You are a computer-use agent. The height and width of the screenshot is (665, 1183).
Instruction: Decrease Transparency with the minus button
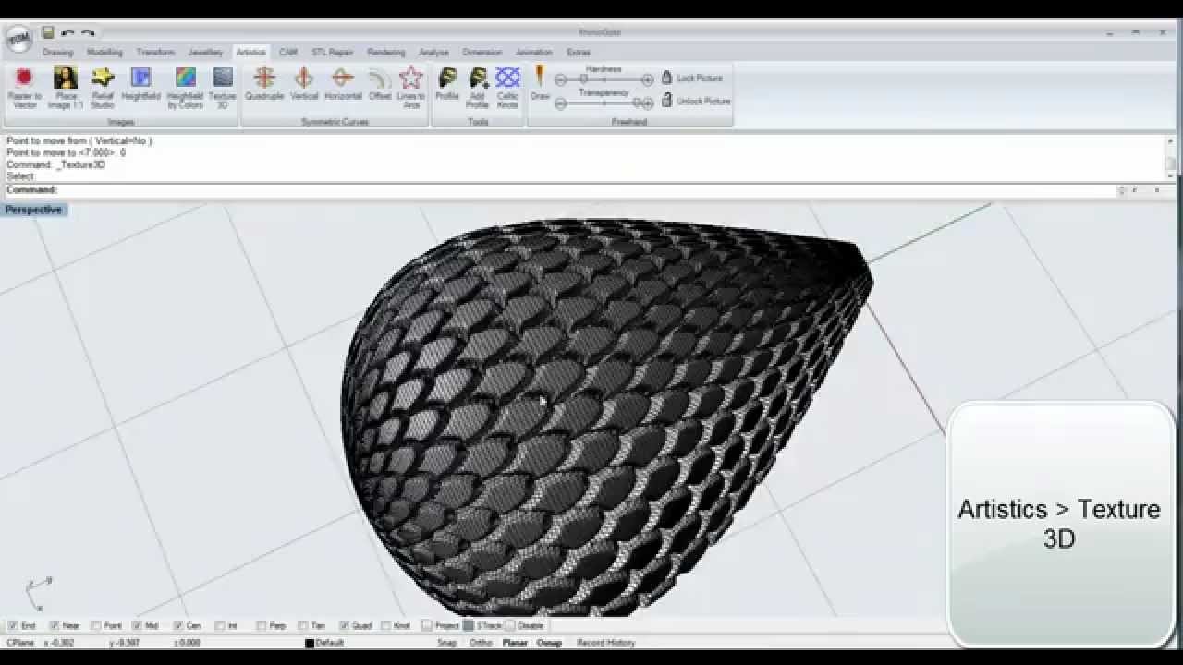tap(560, 103)
